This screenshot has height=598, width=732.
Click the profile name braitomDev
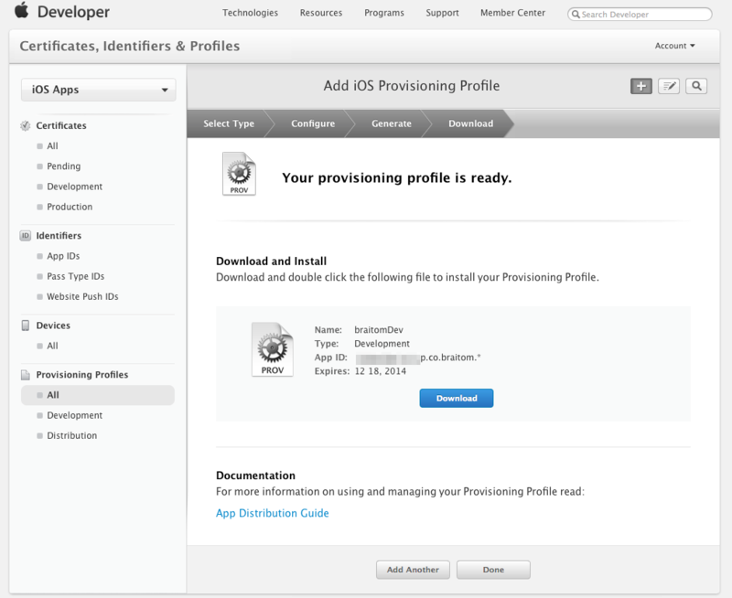379,330
